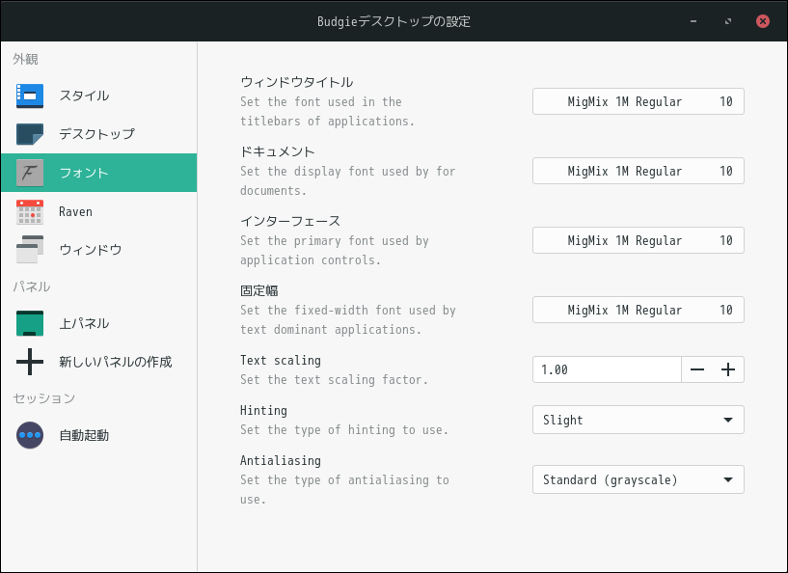Open the スタイル settings page

pos(99,95)
